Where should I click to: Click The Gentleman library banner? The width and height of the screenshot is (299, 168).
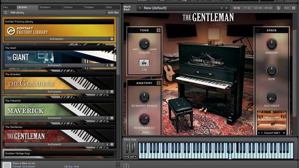[x=59, y=136]
